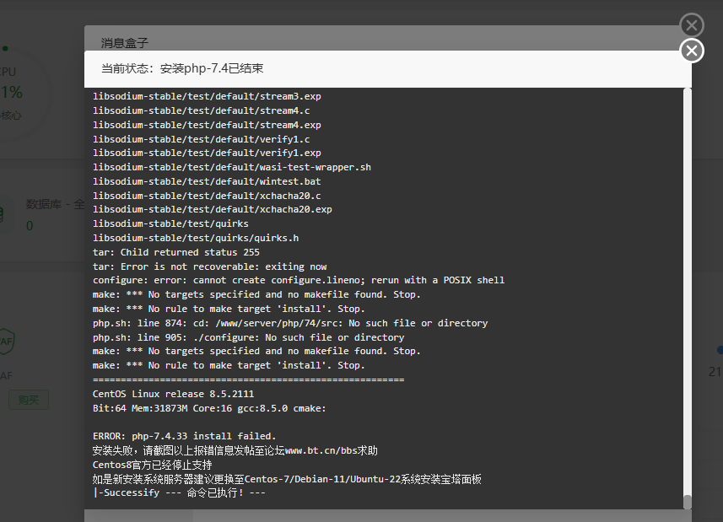Image resolution: width=723 pixels, height=522 pixels.
Task: Close the PHP install log dialog
Action: click(692, 51)
